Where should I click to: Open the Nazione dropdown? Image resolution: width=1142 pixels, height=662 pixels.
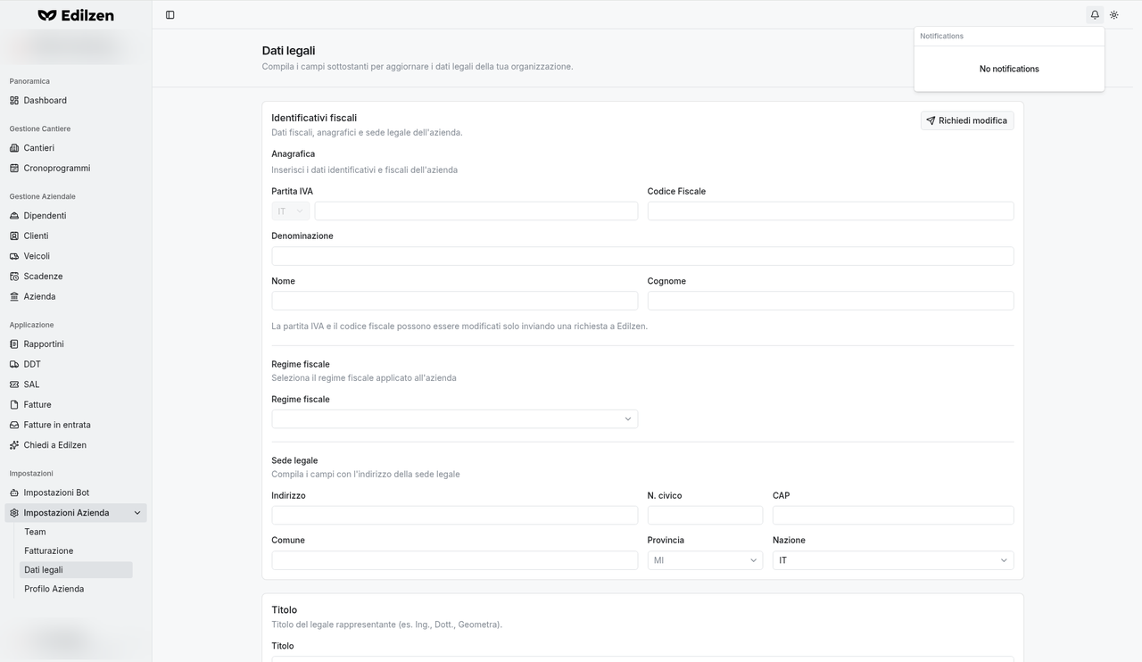(893, 560)
